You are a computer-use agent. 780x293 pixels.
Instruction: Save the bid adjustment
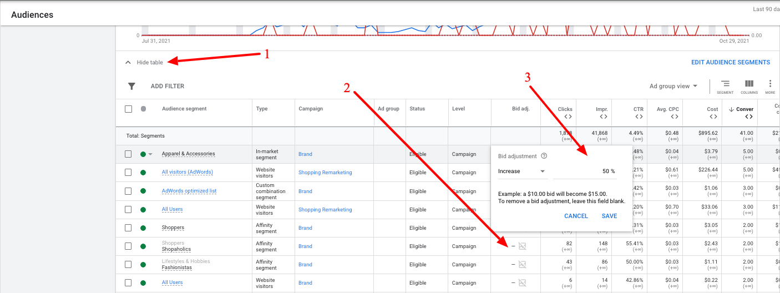coord(609,216)
